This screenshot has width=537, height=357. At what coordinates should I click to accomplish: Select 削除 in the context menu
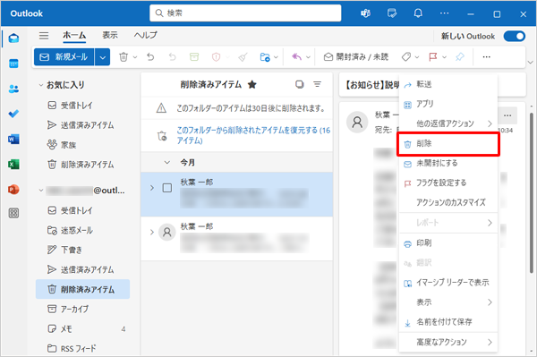tap(448, 144)
